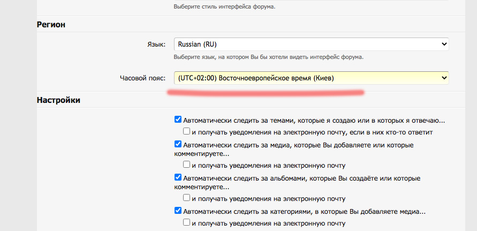Open the Язык language dropdown
Screen dimensions: 477x231
tap(311, 44)
